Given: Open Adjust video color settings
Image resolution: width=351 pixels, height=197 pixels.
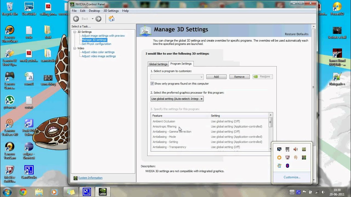Looking at the screenshot, I should pos(98,52).
